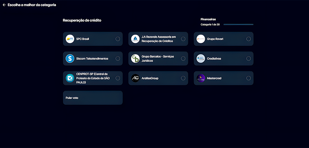Select the Grupo Roveri radio button

pos(249,39)
